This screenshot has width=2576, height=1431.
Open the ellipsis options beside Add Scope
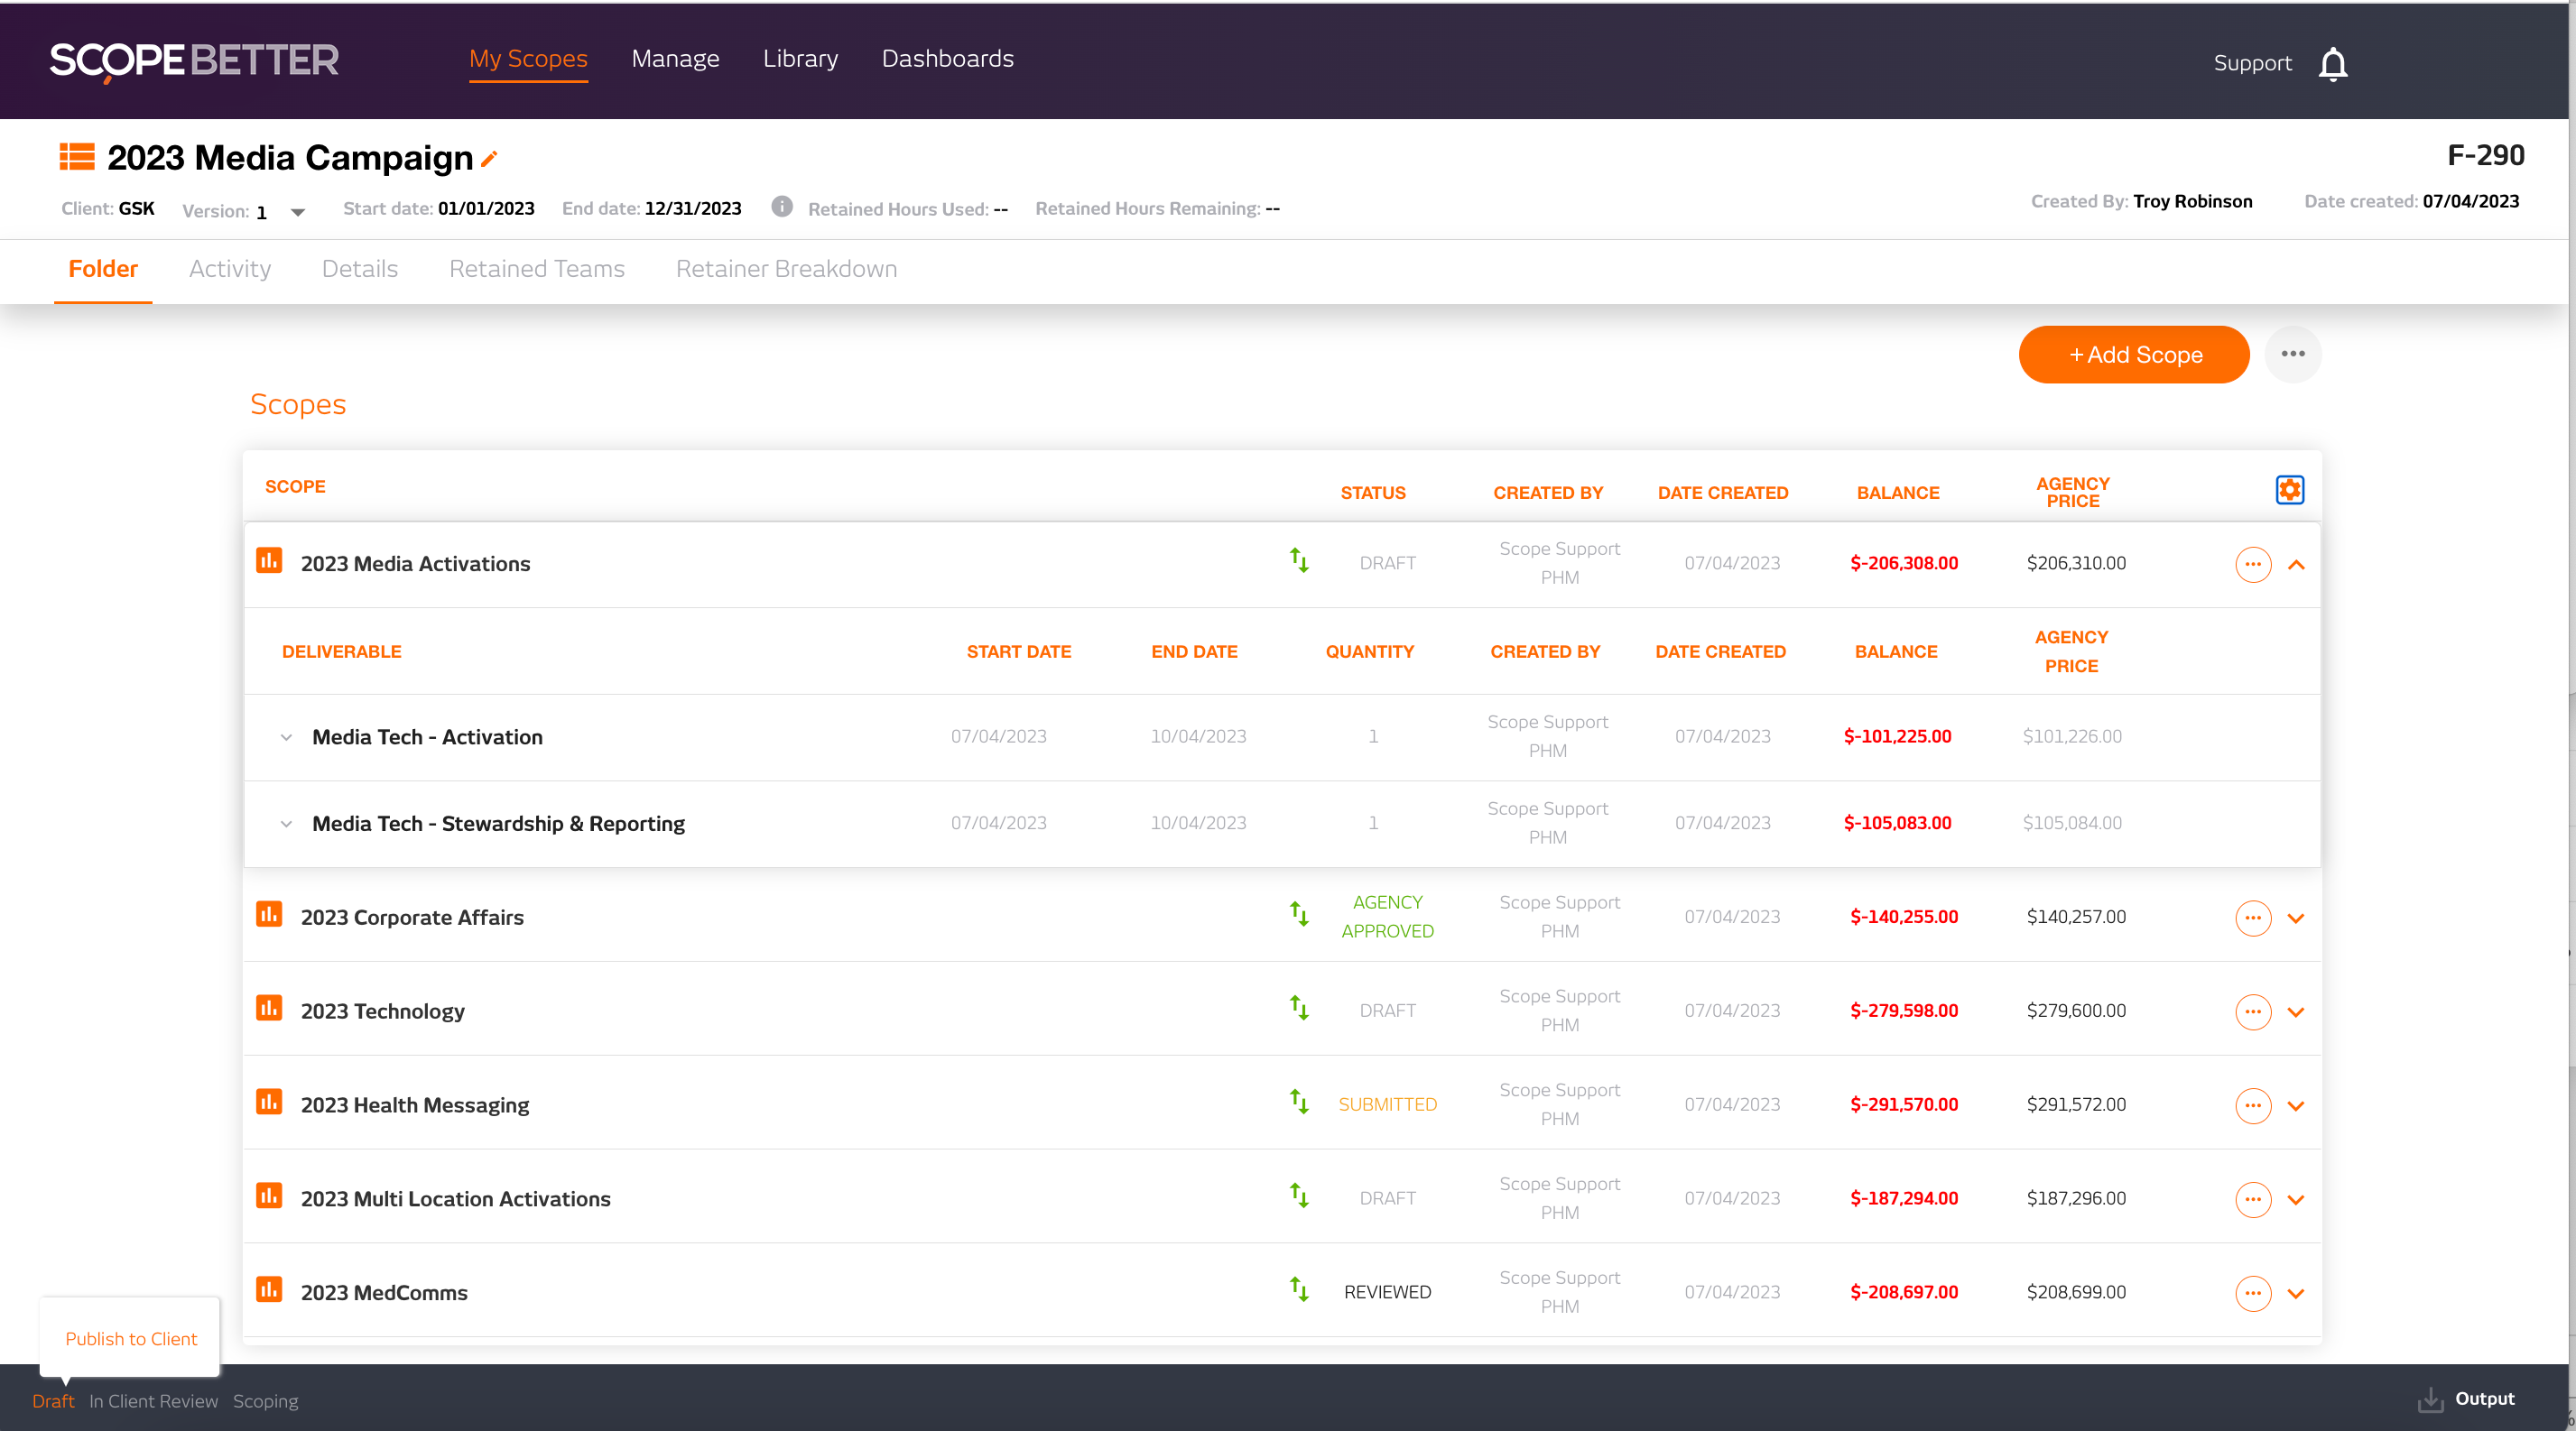coord(2293,353)
